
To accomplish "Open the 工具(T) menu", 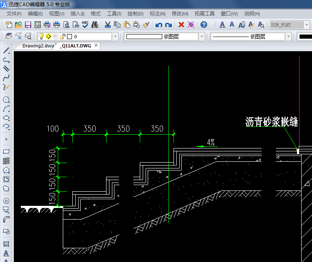I will (114, 14).
